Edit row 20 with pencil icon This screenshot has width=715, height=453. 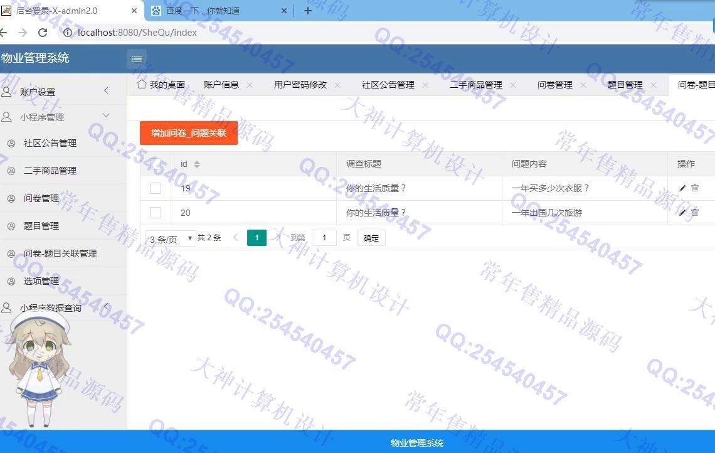682,213
